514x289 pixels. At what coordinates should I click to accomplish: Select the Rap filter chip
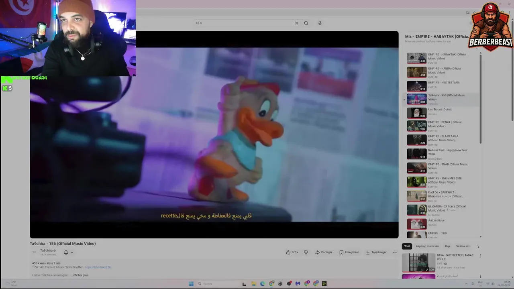pos(447,246)
